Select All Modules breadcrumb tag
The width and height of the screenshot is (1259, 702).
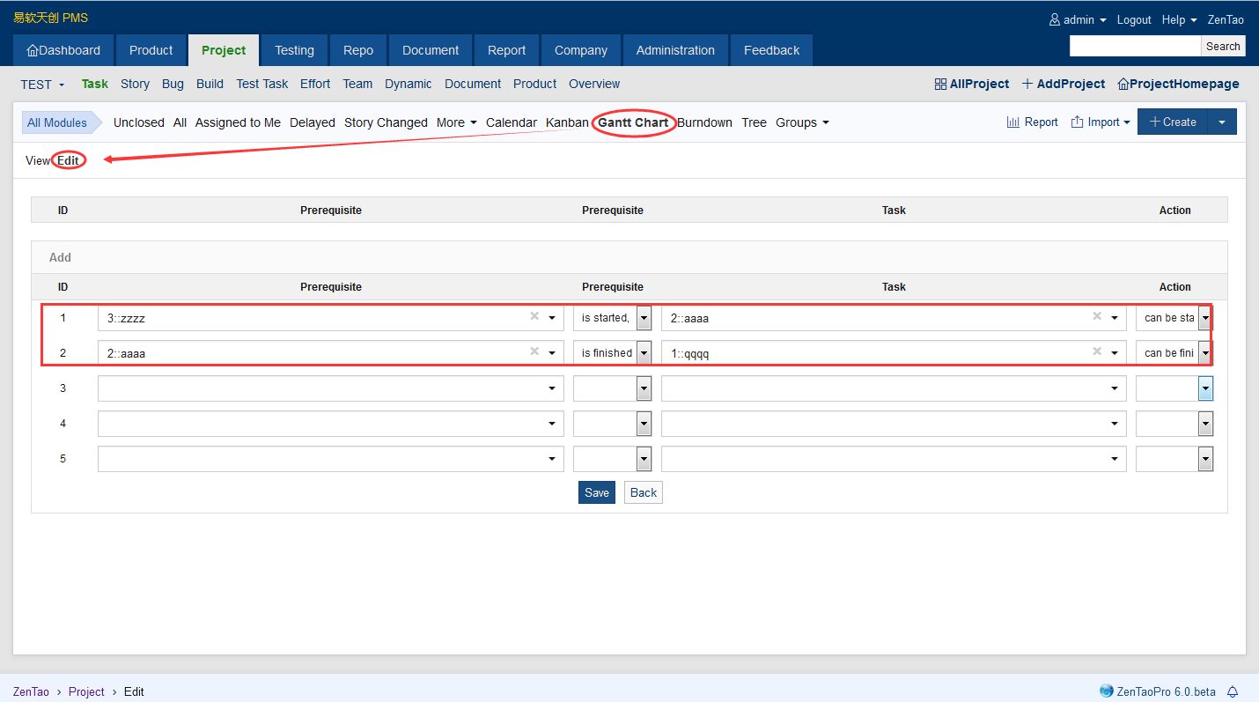(57, 122)
